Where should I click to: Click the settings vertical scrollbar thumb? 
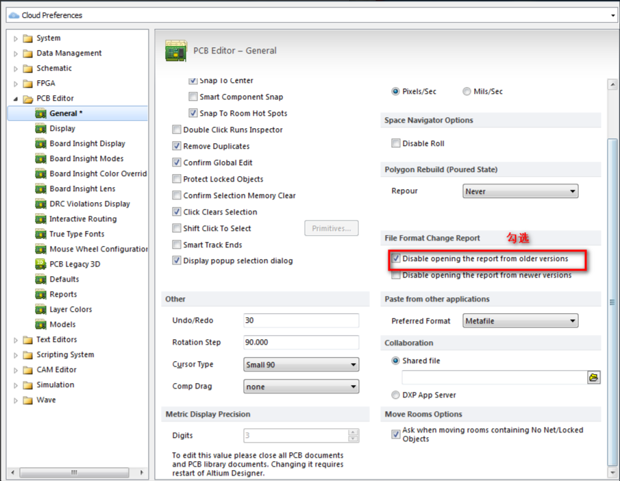(612, 302)
